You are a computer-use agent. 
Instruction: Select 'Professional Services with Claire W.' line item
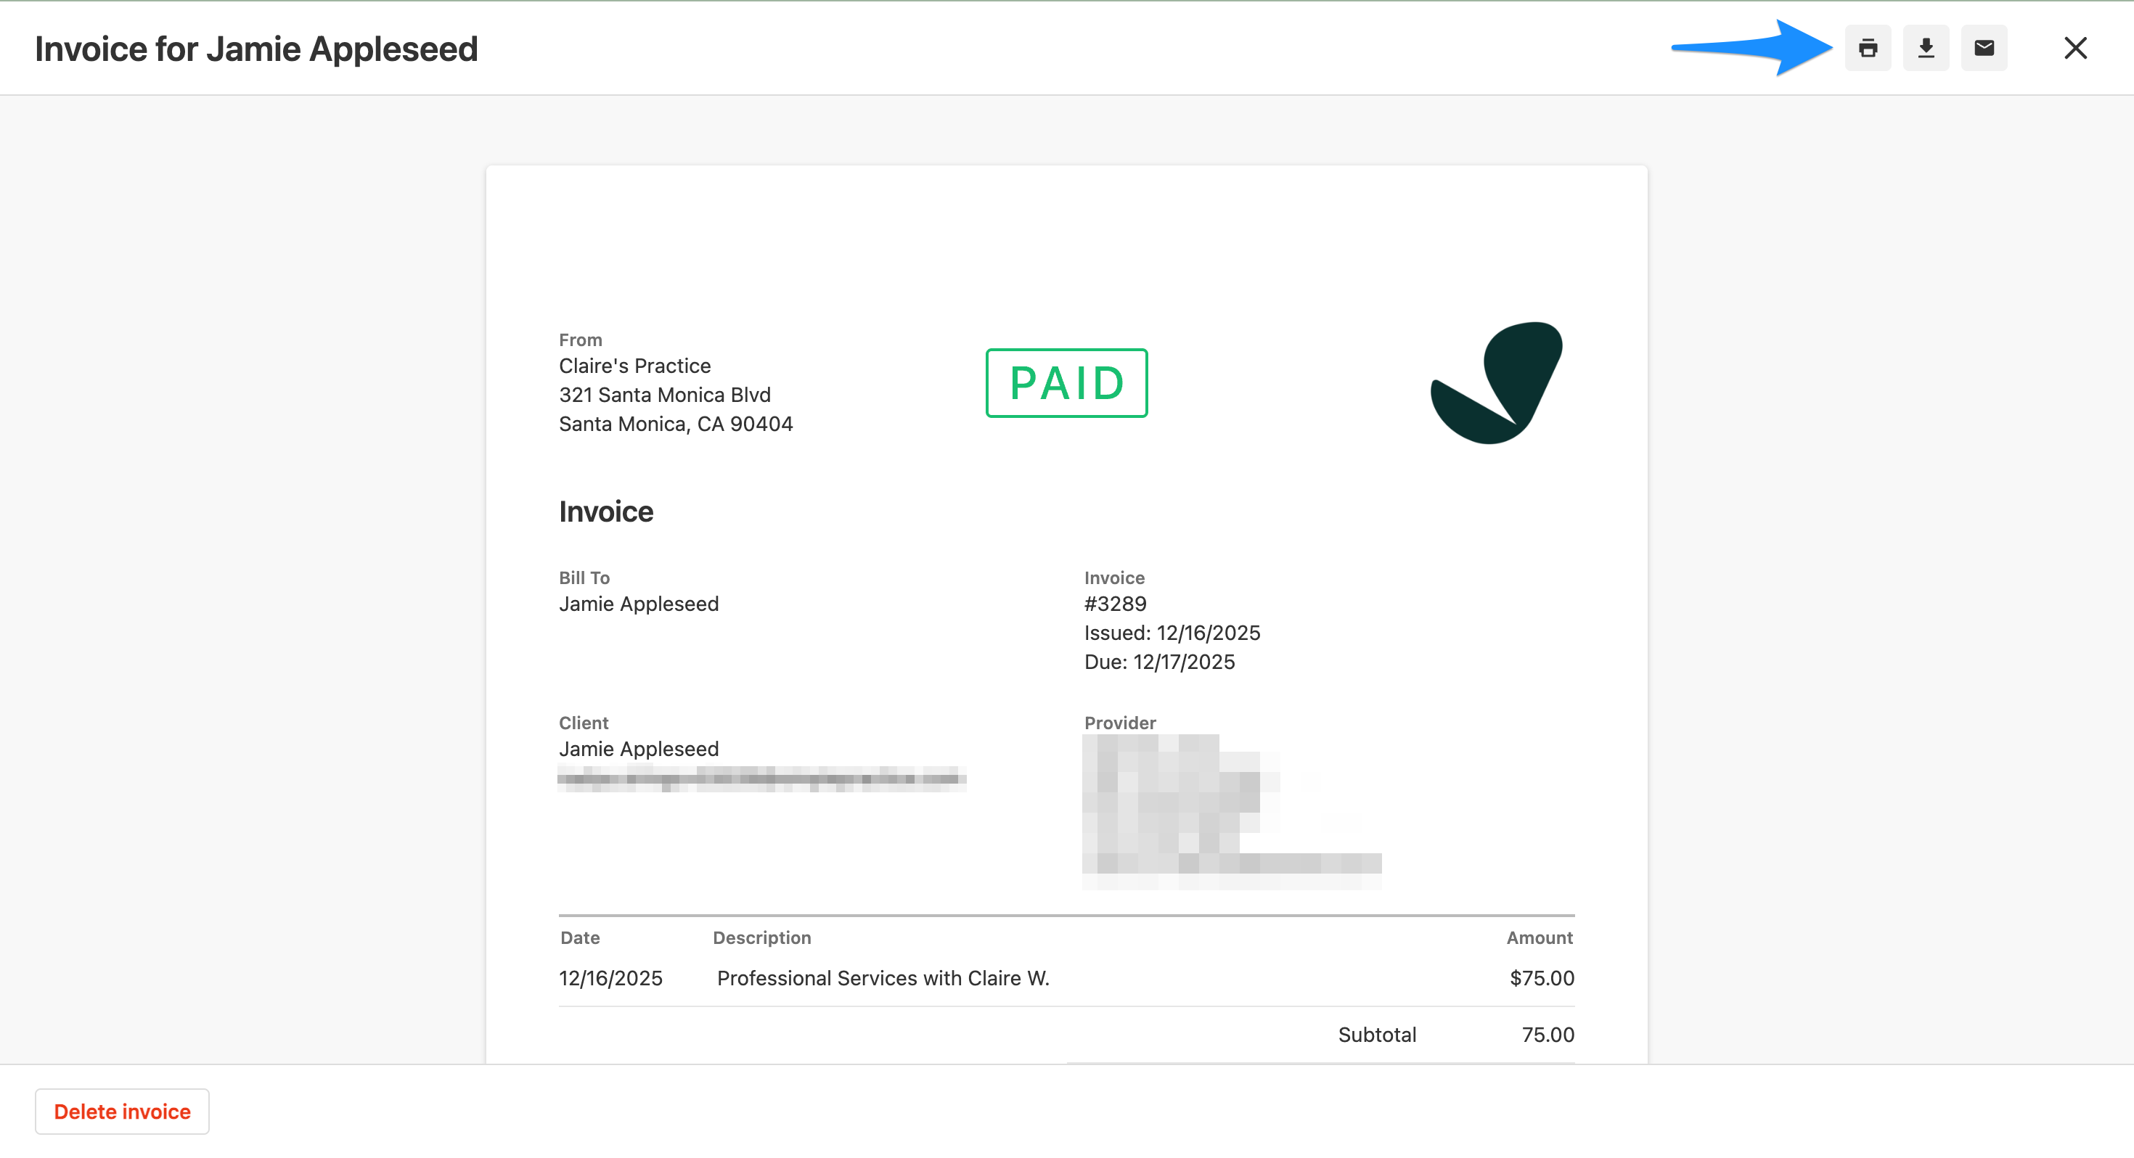pyautogui.click(x=882, y=978)
